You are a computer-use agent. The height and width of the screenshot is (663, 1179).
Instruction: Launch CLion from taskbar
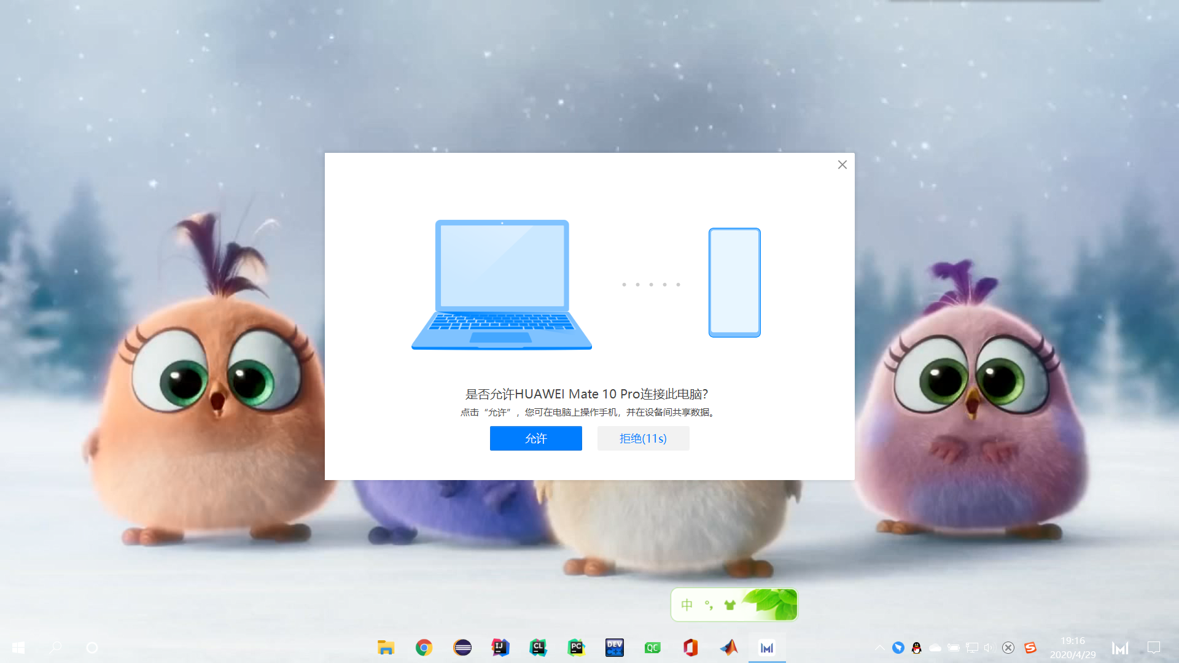539,648
